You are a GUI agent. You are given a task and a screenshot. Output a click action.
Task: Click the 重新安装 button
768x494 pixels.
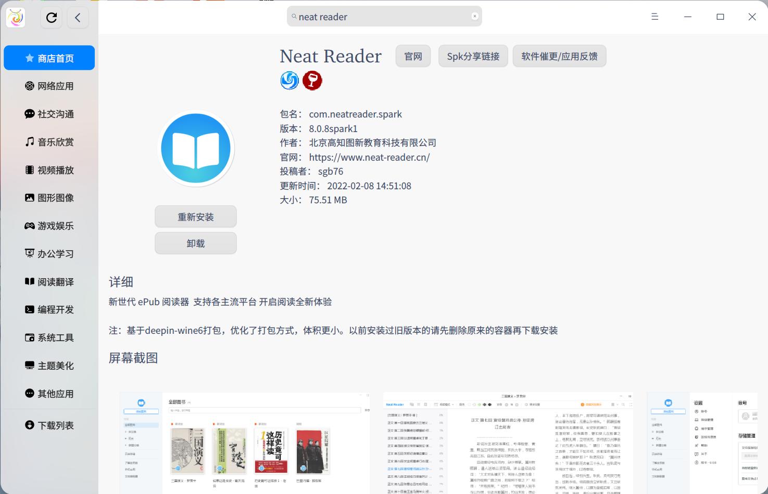[x=195, y=216]
